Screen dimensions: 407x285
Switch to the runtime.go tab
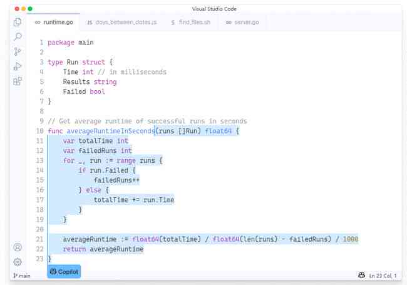click(x=54, y=23)
